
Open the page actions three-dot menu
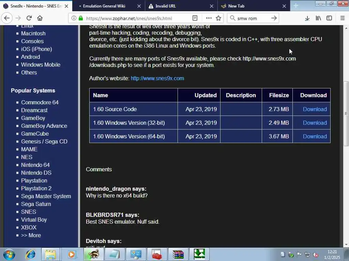(209, 18)
